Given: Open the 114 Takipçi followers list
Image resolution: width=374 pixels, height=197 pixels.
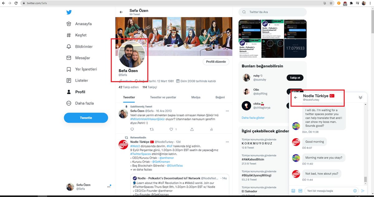Looking at the screenshot, I should tap(150, 87).
